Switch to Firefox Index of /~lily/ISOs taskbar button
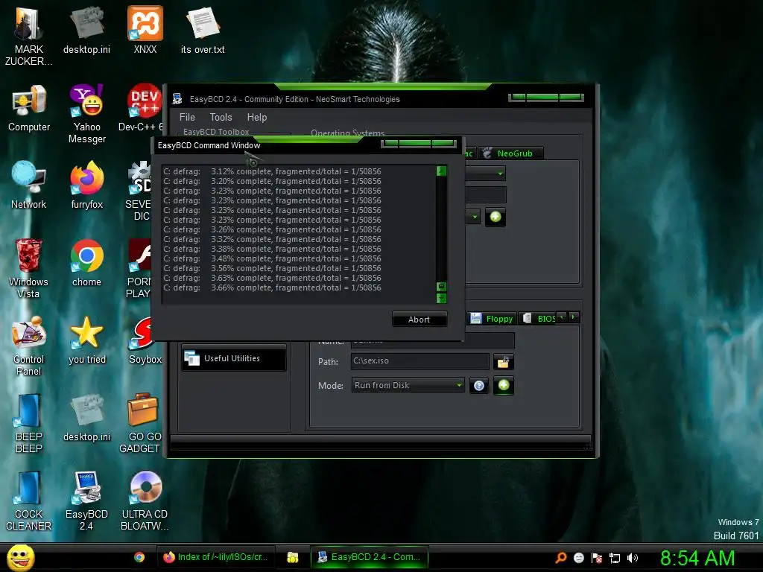The width and height of the screenshot is (763, 572). 216,557
